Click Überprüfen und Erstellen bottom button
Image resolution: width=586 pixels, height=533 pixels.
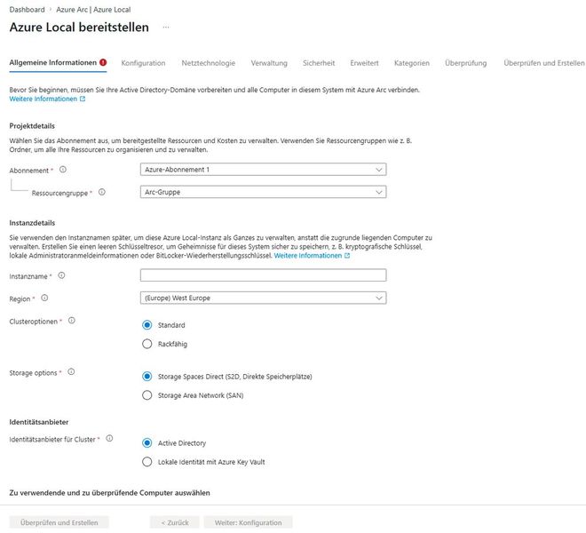point(59,522)
